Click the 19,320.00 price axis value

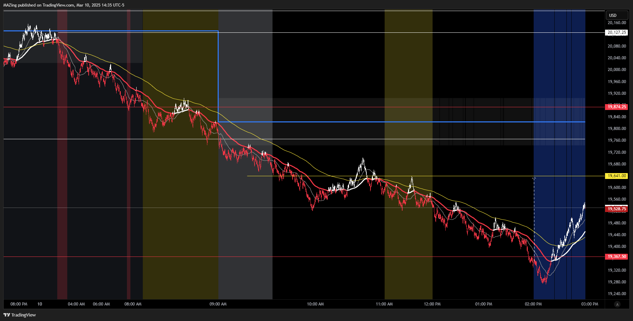617,270
